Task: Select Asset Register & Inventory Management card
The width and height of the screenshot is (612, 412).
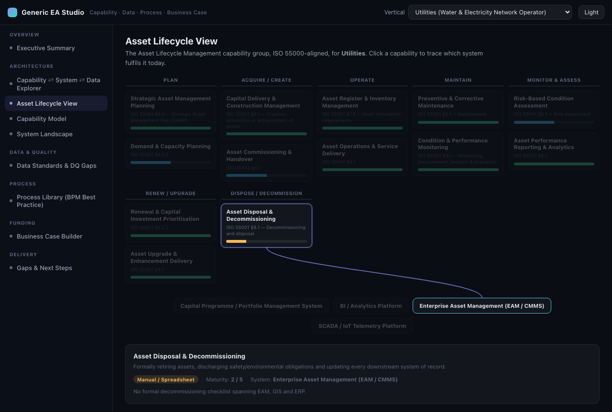Action: pos(362,112)
